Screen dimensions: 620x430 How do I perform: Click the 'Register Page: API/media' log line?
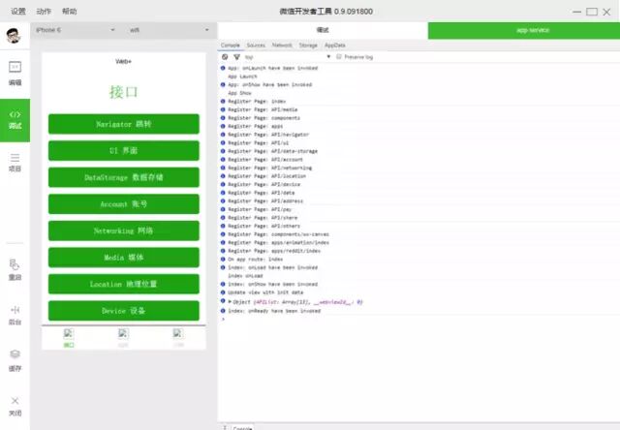tap(263, 109)
